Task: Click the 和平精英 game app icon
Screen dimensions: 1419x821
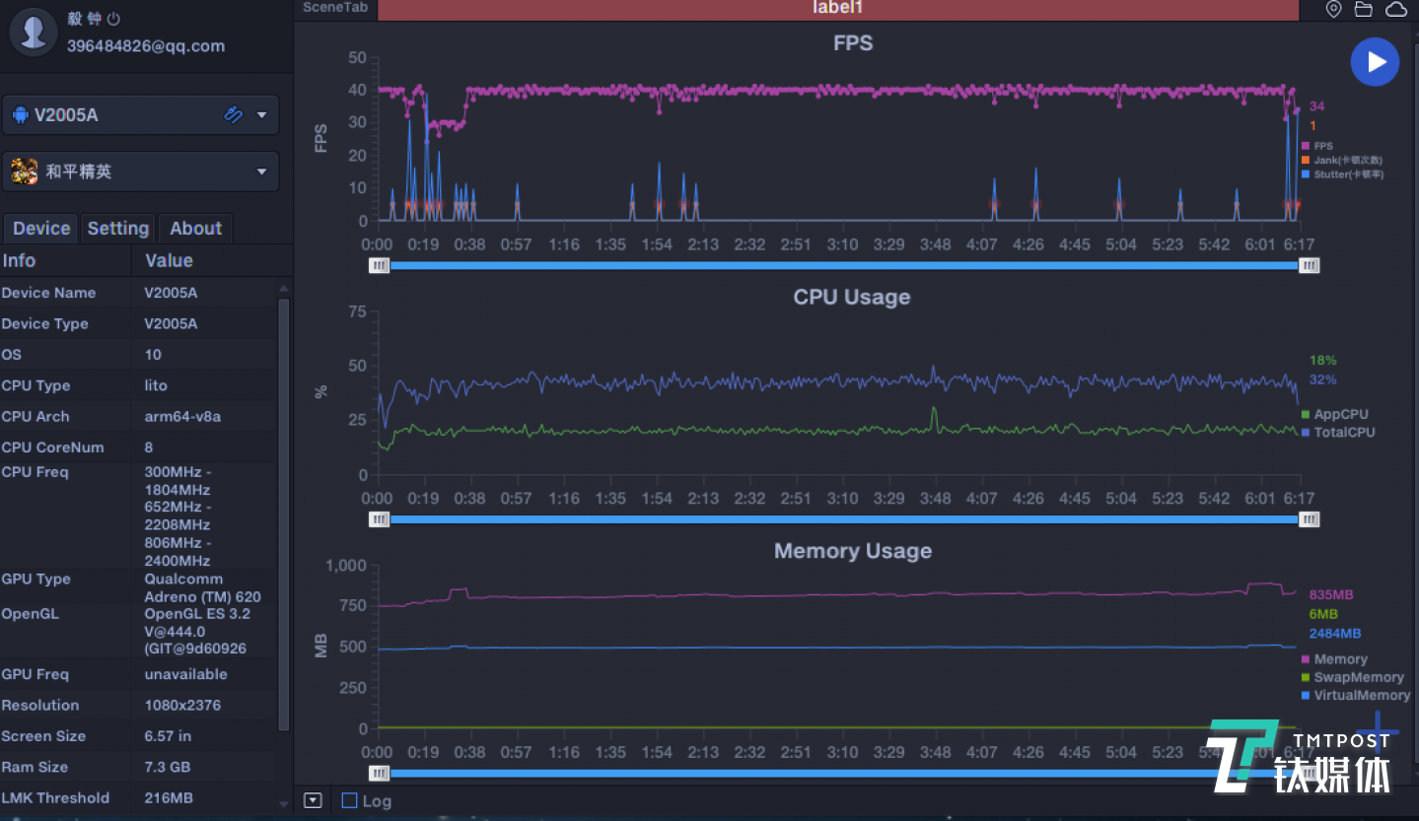Action: [x=25, y=171]
